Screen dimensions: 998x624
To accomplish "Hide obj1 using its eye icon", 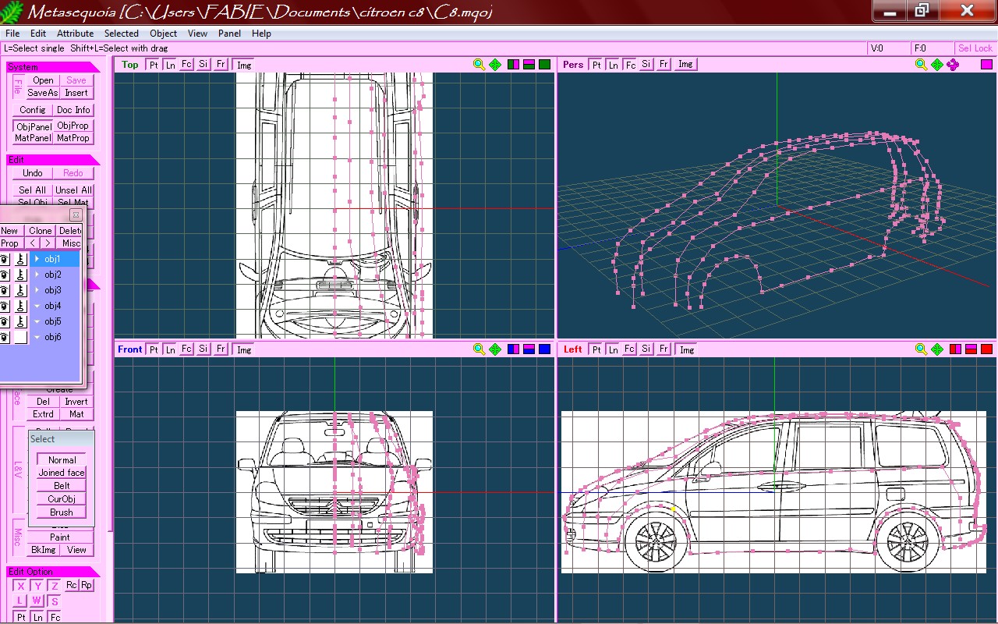I will tap(5, 259).
